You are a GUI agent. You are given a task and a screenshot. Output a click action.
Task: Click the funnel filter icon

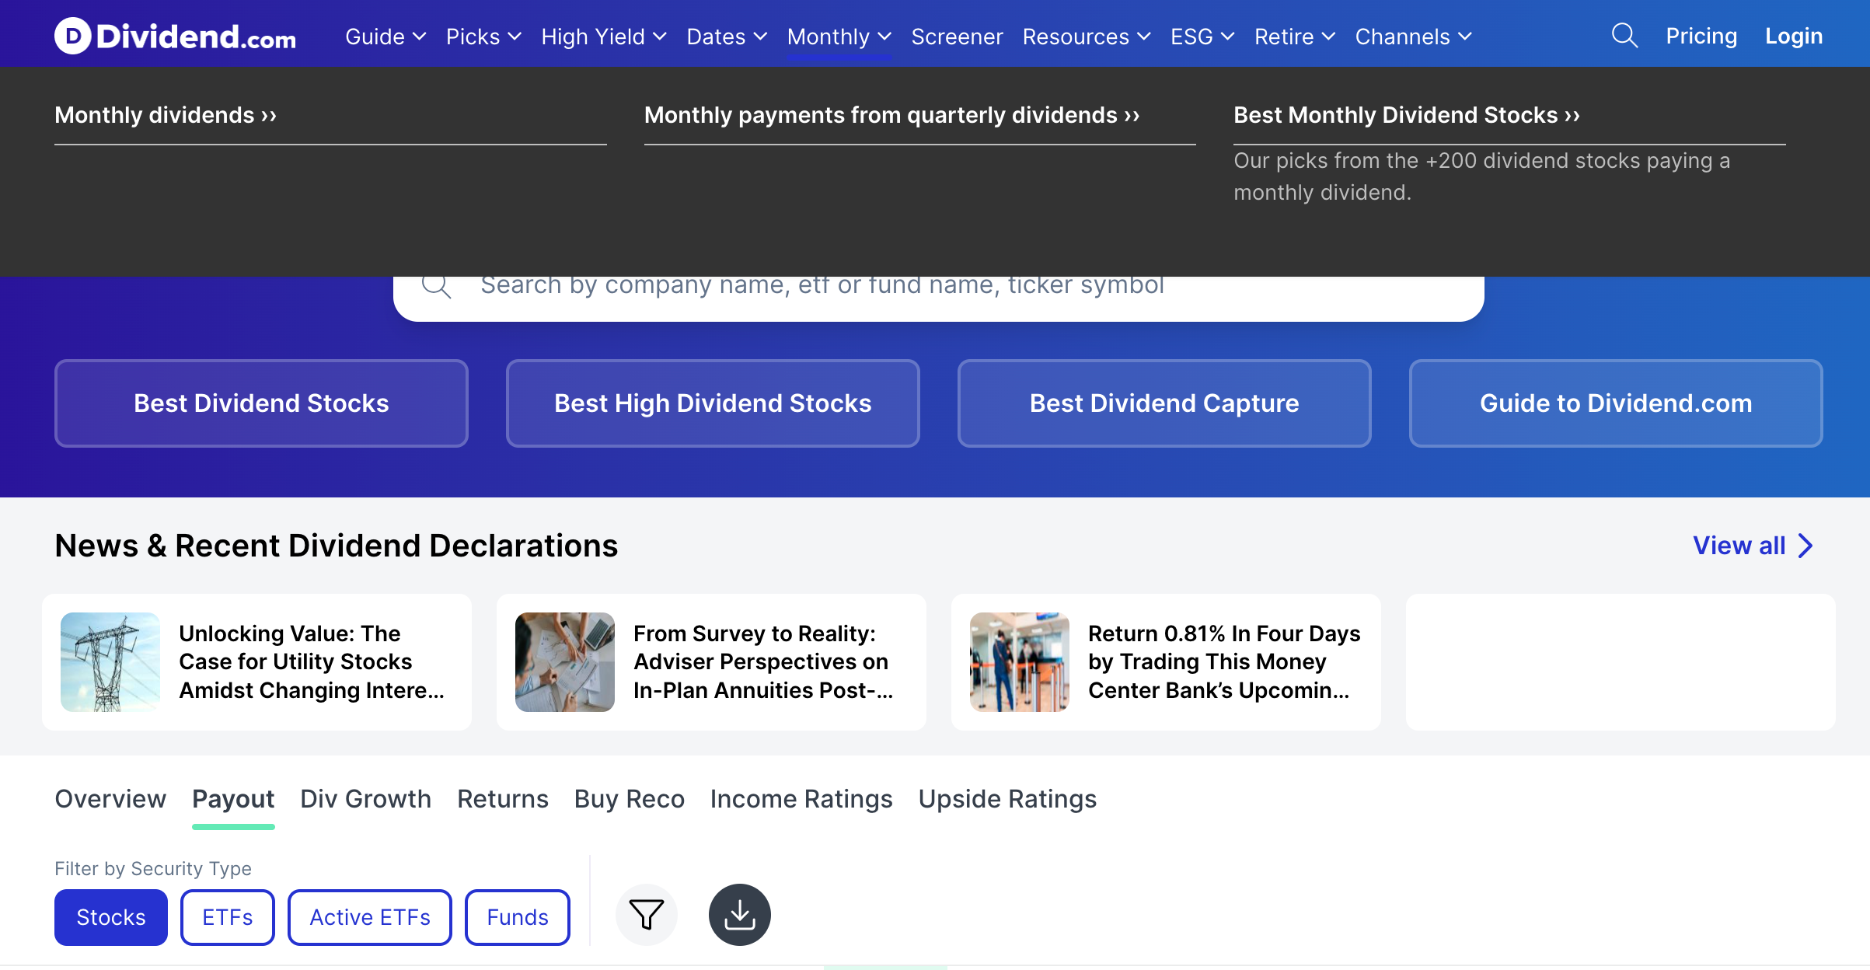(646, 915)
